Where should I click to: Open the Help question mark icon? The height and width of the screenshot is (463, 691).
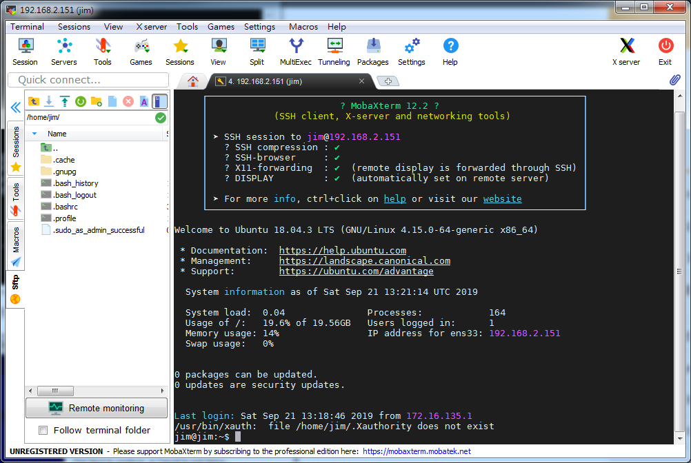pos(450,52)
